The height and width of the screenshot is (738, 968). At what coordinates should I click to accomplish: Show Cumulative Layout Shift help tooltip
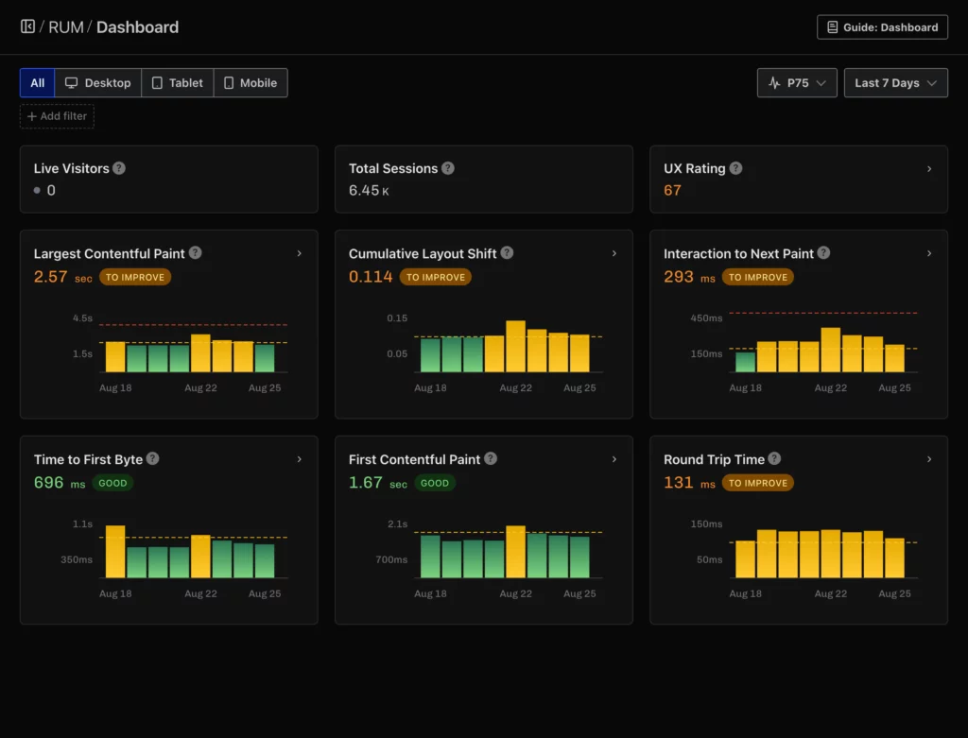(507, 253)
